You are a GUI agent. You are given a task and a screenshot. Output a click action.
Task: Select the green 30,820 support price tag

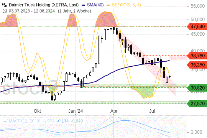tap(197, 88)
